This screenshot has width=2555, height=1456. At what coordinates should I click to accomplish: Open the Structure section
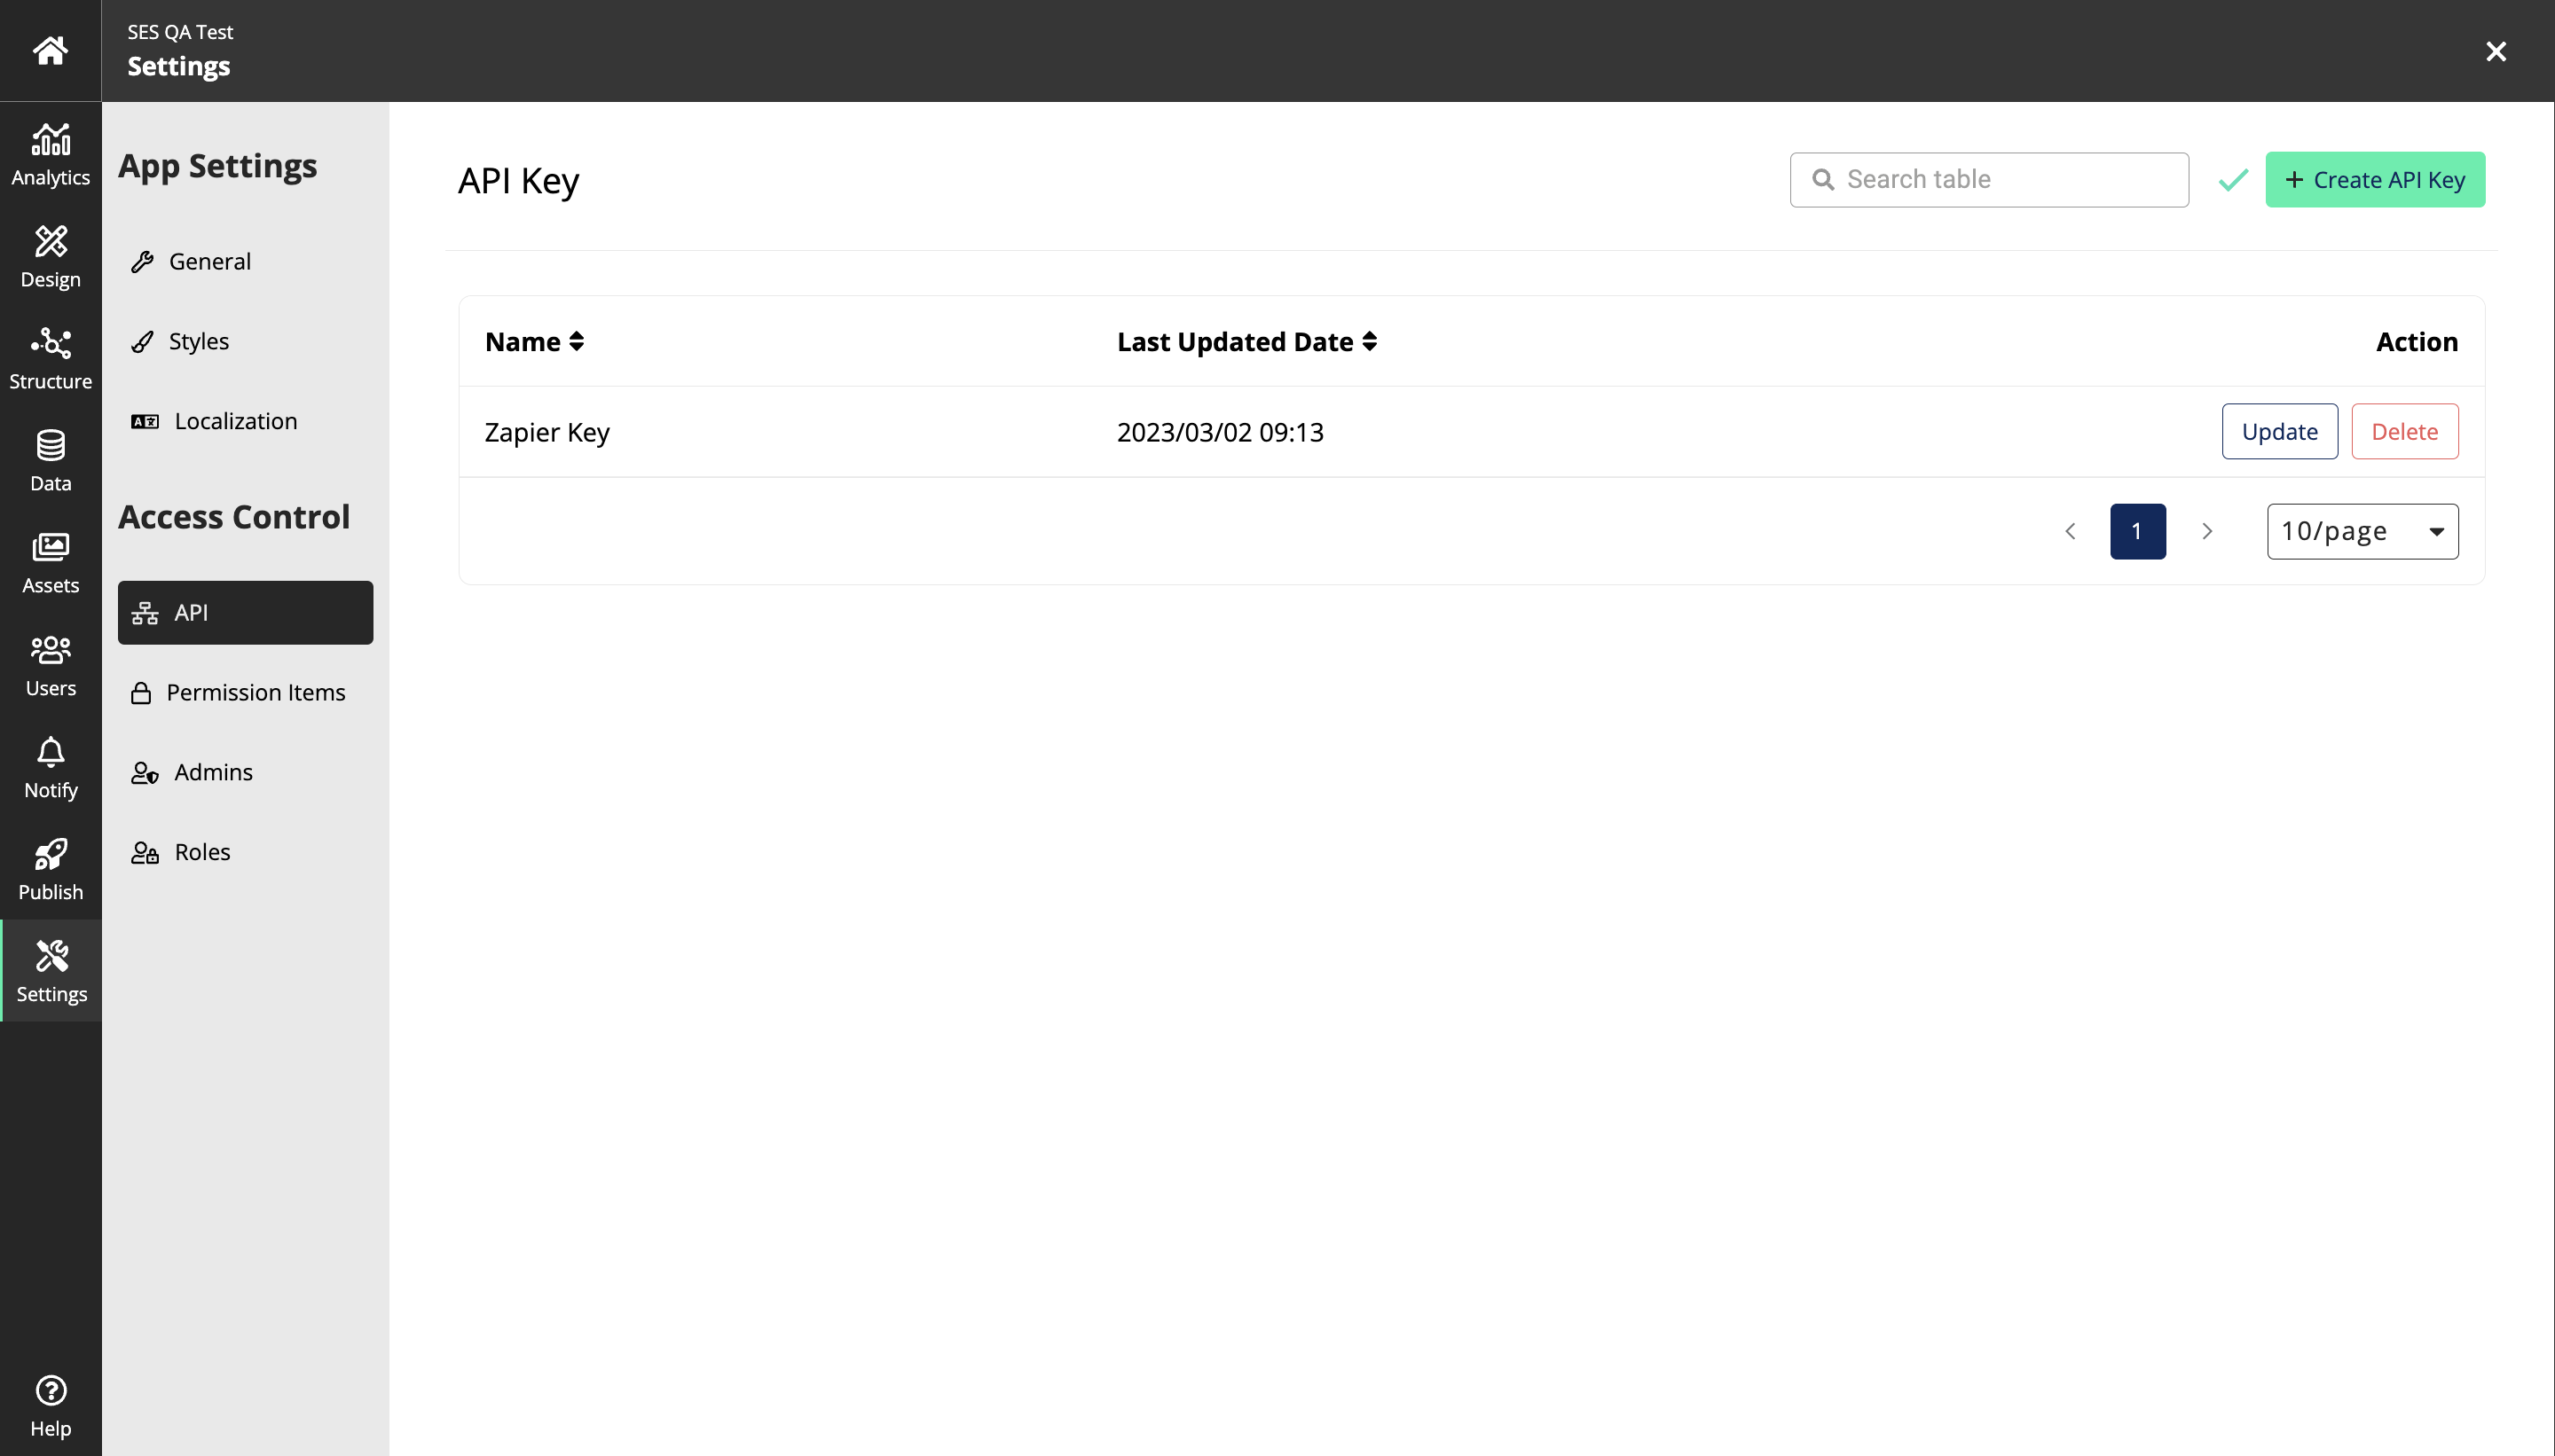pyautogui.click(x=50, y=358)
